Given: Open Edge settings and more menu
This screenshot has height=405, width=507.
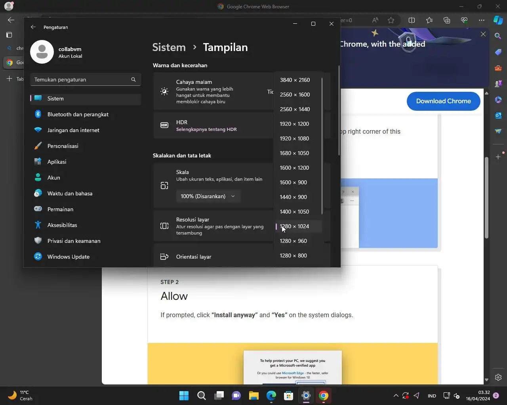Looking at the screenshot, I should point(482,20).
